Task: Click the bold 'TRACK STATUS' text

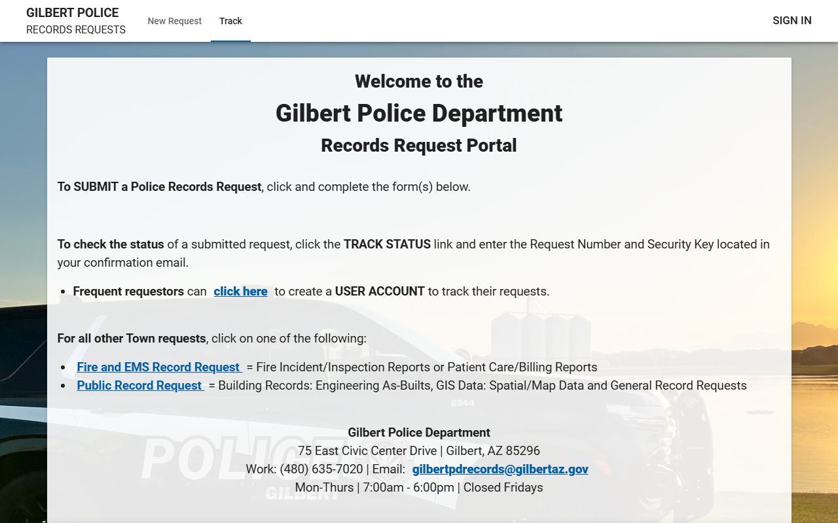Action: [x=387, y=245]
